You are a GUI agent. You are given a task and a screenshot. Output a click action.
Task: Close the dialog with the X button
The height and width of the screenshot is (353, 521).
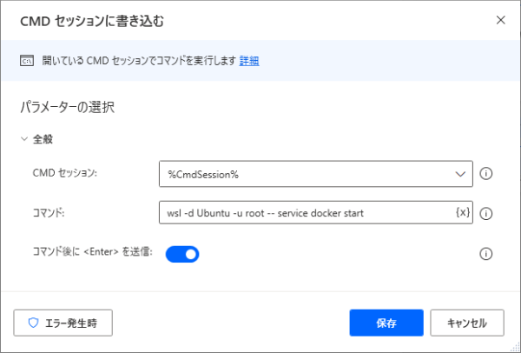500,19
